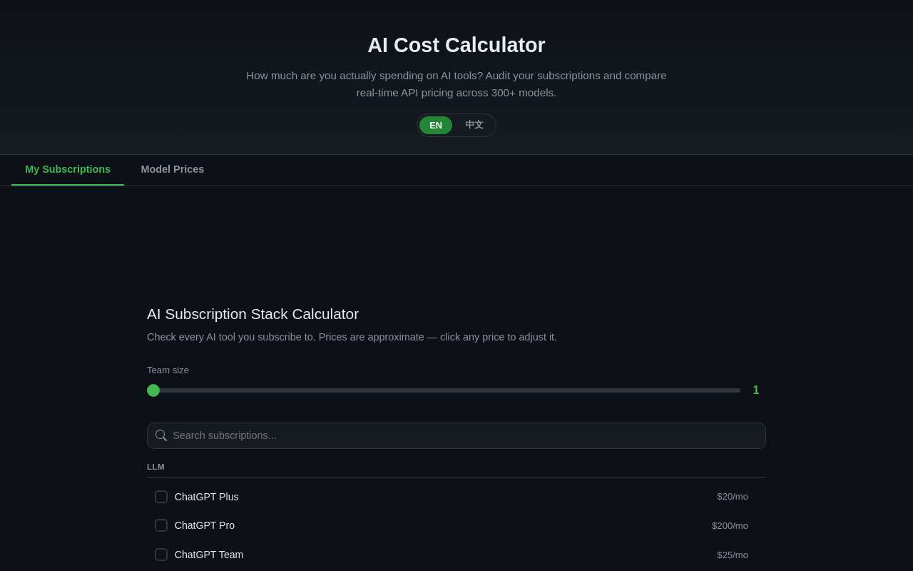The image size is (913, 571).
Task: Switch language to EN
Action: pyautogui.click(x=436, y=125)
